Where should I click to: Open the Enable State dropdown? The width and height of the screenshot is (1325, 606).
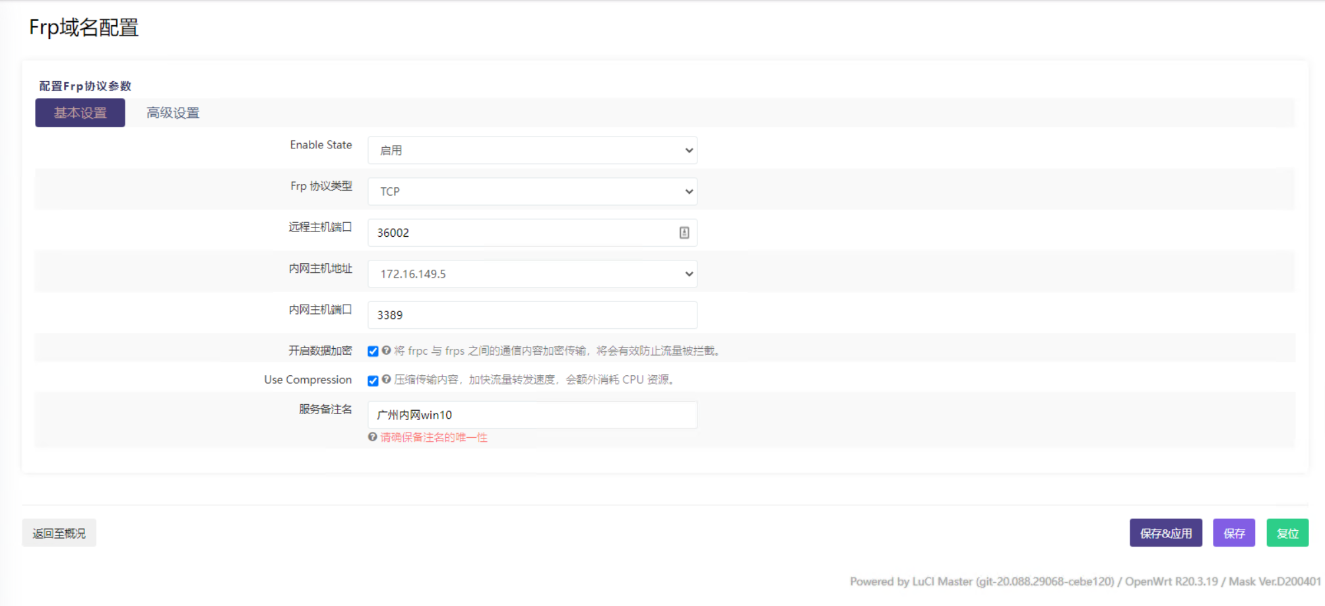pos(532,150)
